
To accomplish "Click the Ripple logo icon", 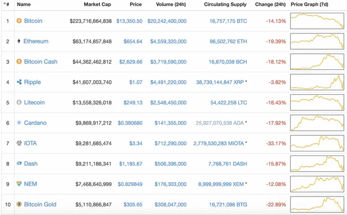I will click(x=19, y=82).
